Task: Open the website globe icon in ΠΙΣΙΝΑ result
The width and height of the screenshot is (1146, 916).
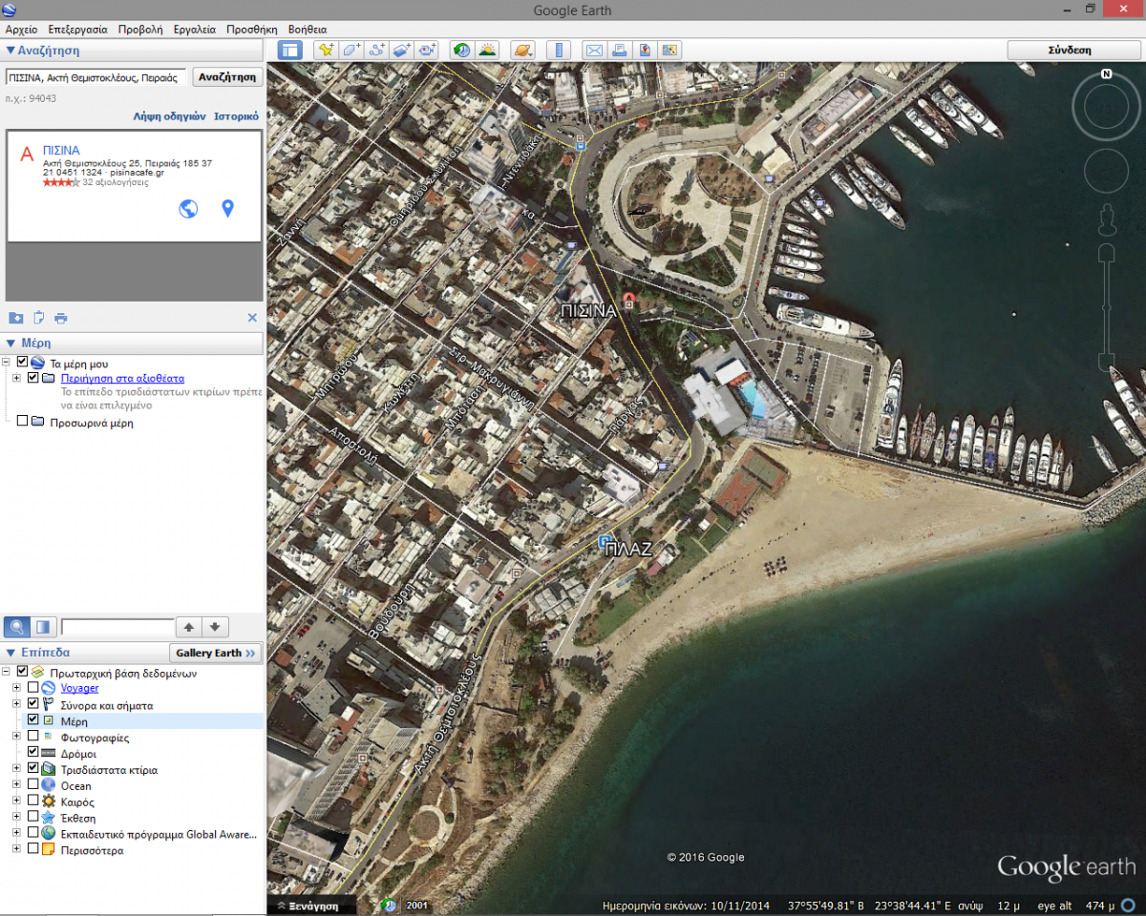Action: [189, 208]
